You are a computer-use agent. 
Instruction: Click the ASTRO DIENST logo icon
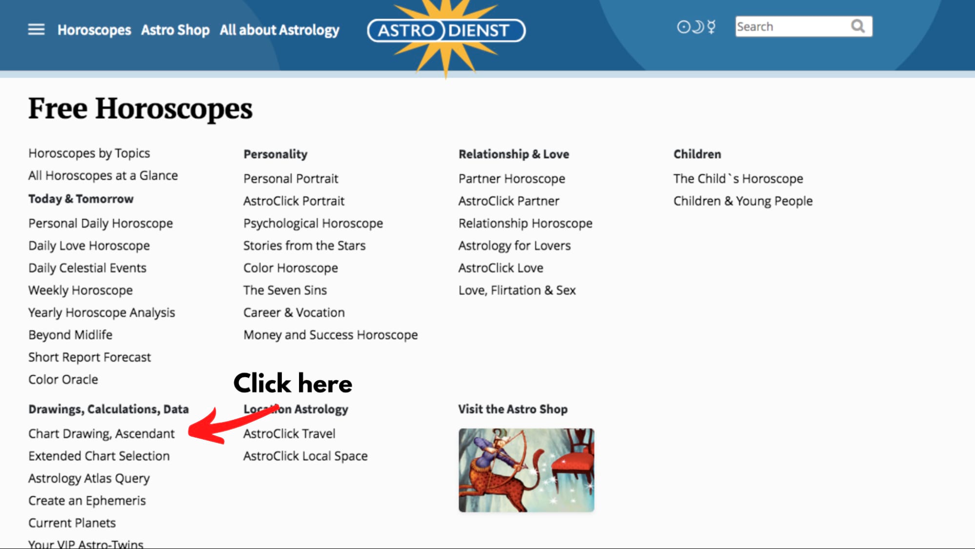tap(446, 30)
